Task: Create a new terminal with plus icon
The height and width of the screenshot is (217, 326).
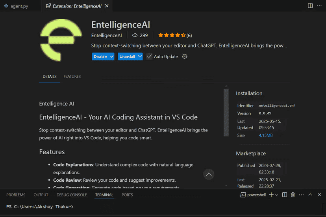Action: (x=271, y=195)
